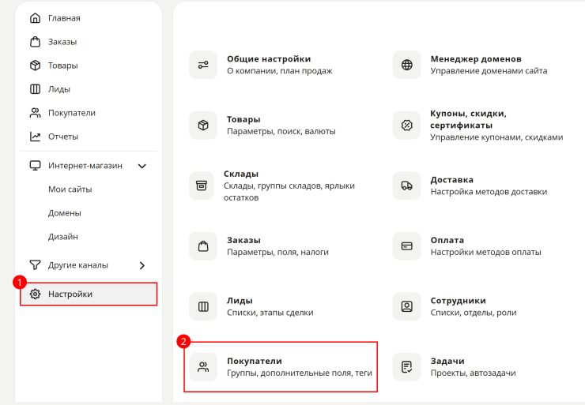Click the columns icon of Лиды settings card

(203, 306)
